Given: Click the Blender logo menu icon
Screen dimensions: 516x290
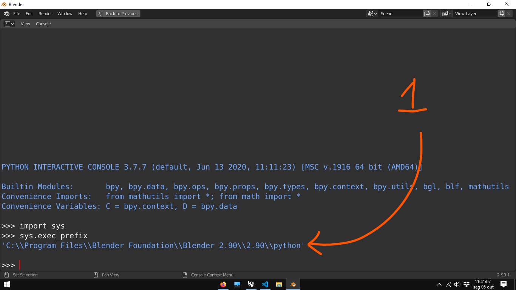Looking at the screenshot, I should tap(6, 14).
